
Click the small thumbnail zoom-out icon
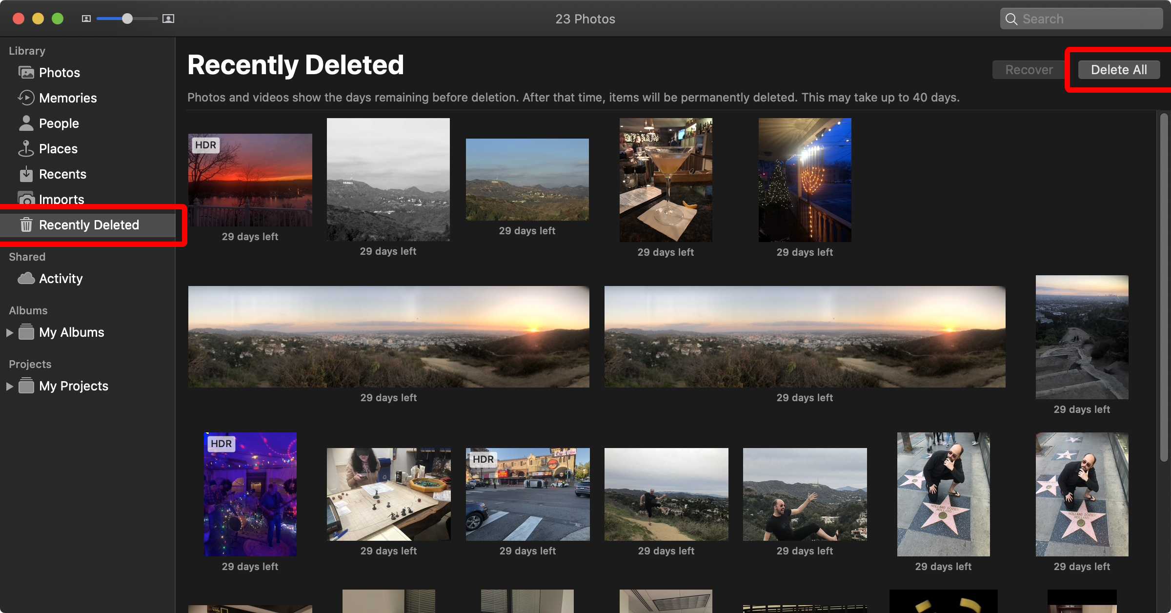[x=86, y=19]
